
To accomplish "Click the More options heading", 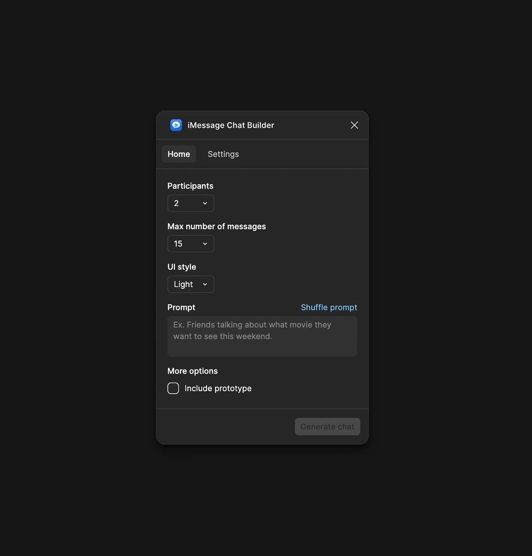I will [x=193, y=371].
